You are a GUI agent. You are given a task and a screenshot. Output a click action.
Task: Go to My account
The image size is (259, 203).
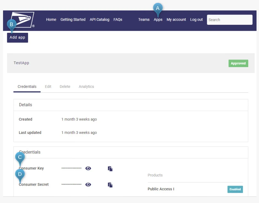pos(176,20)
